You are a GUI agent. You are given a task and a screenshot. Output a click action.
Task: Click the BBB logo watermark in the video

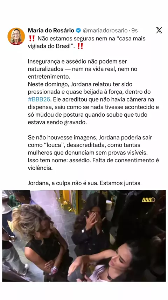tap(148, 200)
